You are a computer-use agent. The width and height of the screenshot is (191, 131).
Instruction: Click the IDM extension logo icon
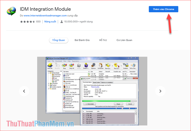(x=11, y=11)
